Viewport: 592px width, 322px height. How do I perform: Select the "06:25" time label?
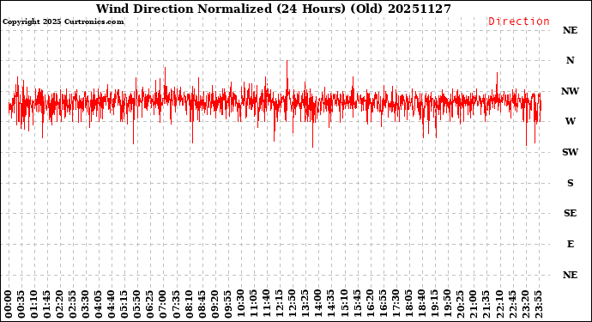point(150,305)
